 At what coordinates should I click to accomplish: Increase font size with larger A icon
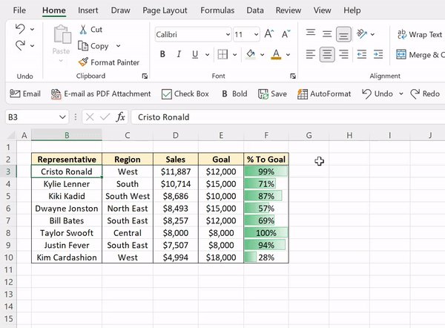point(268,34)
